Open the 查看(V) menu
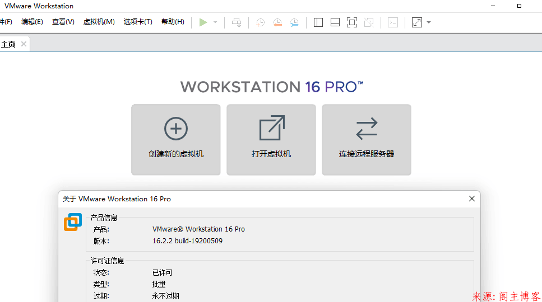Image resolution: width=542 pixels, height=302 pixels. 63,22
